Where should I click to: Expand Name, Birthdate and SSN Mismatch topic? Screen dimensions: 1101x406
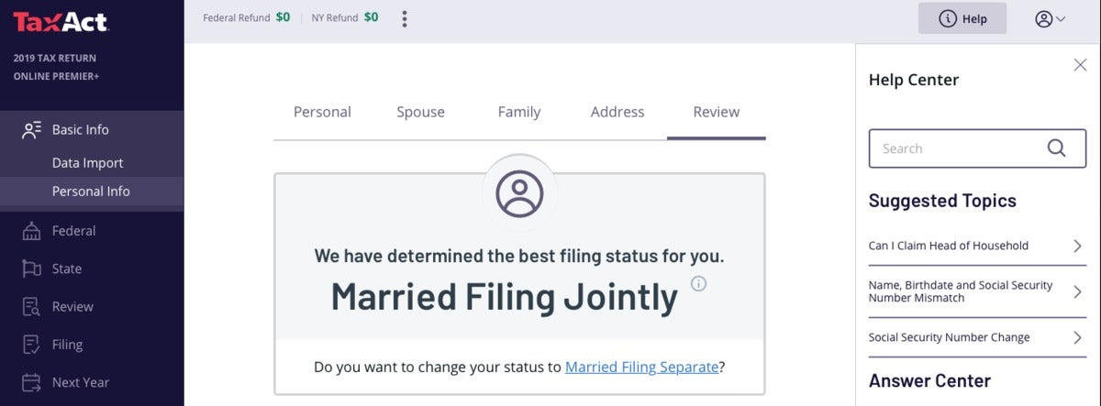[x=977, y=291]
